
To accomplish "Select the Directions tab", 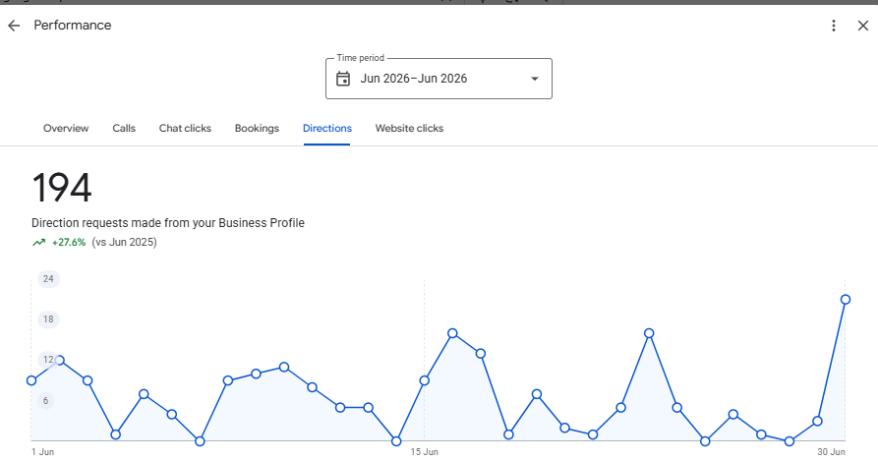I will coord(327,128).
